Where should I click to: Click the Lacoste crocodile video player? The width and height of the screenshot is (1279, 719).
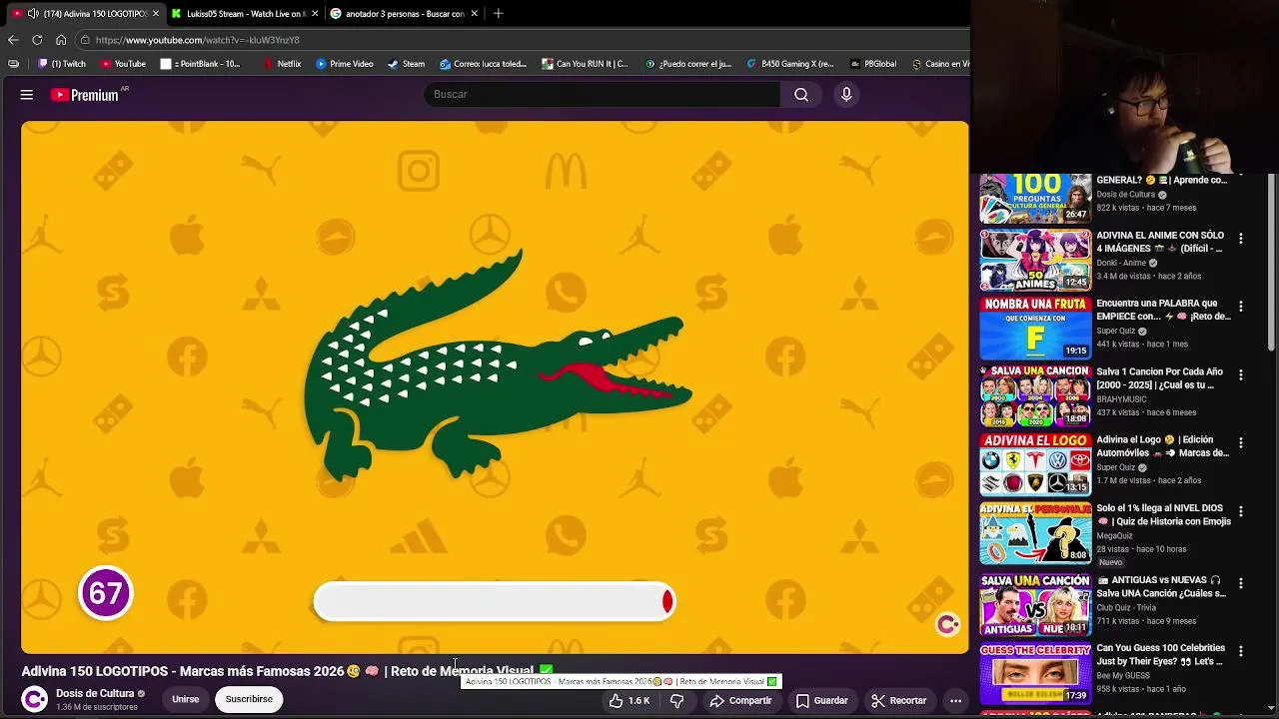tap(495, 387)
